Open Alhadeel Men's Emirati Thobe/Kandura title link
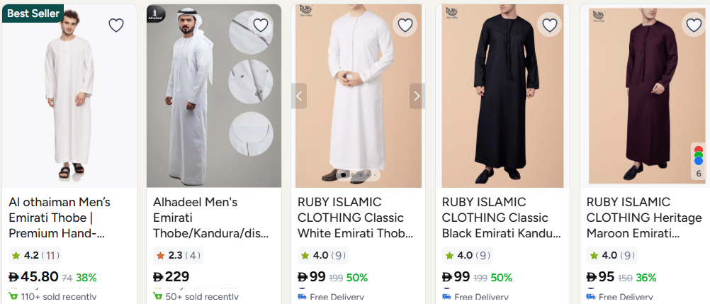Viewport: 710px width, 304px height. point(203,218)
